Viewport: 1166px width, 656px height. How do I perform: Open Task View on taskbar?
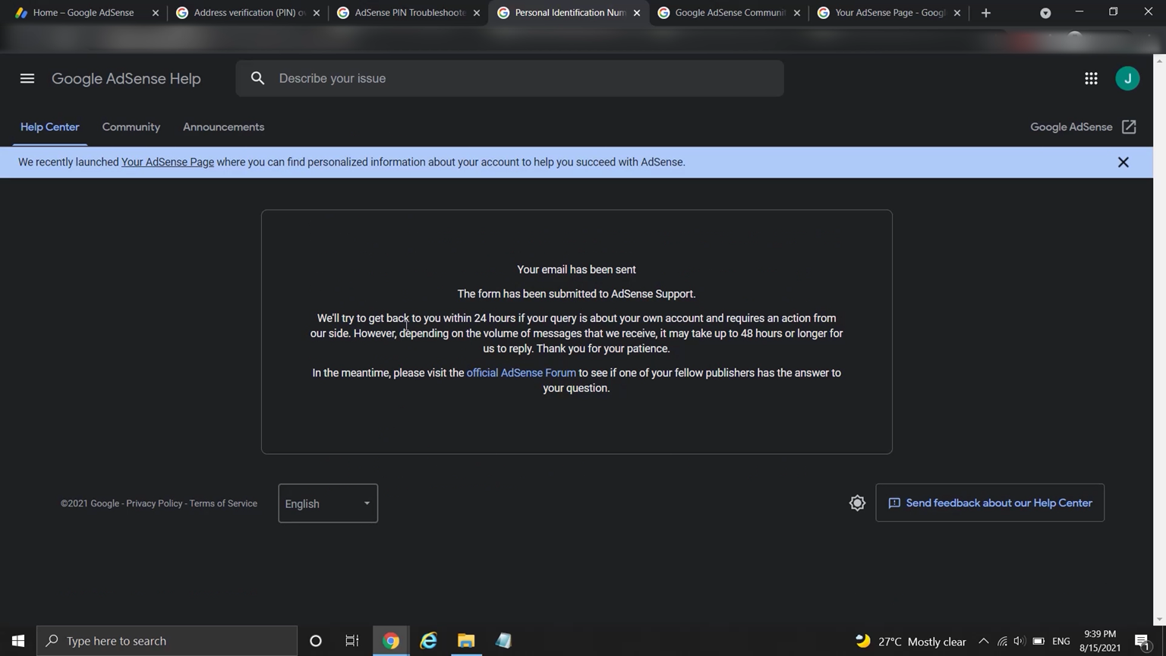tap(352, 641)
